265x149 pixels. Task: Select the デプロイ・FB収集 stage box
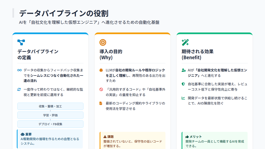50,124
